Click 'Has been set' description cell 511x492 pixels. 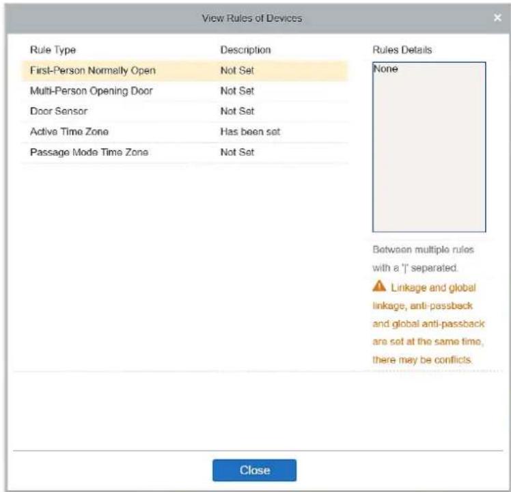pyautogui.click(x=250, y=132)
